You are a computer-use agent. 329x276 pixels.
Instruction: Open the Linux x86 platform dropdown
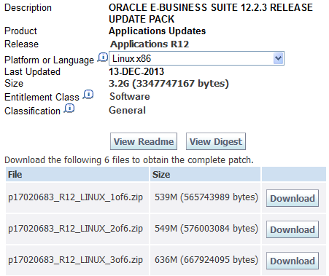[196, 58]
